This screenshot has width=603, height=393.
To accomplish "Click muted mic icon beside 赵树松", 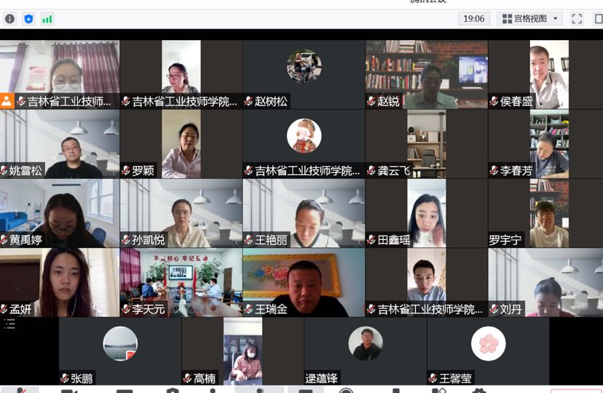I will point(249,101).
